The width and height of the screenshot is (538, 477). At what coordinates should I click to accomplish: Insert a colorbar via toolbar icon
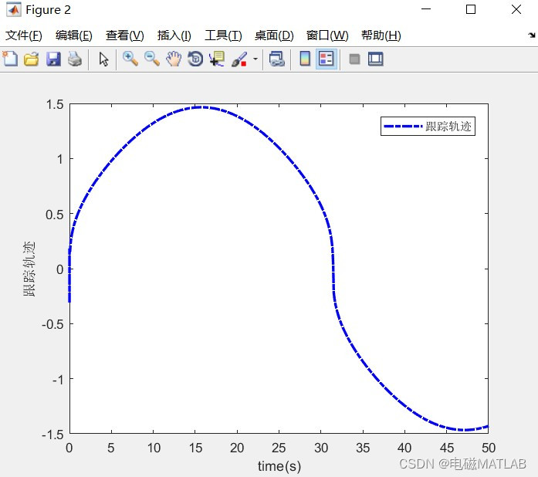coord(305,59)
